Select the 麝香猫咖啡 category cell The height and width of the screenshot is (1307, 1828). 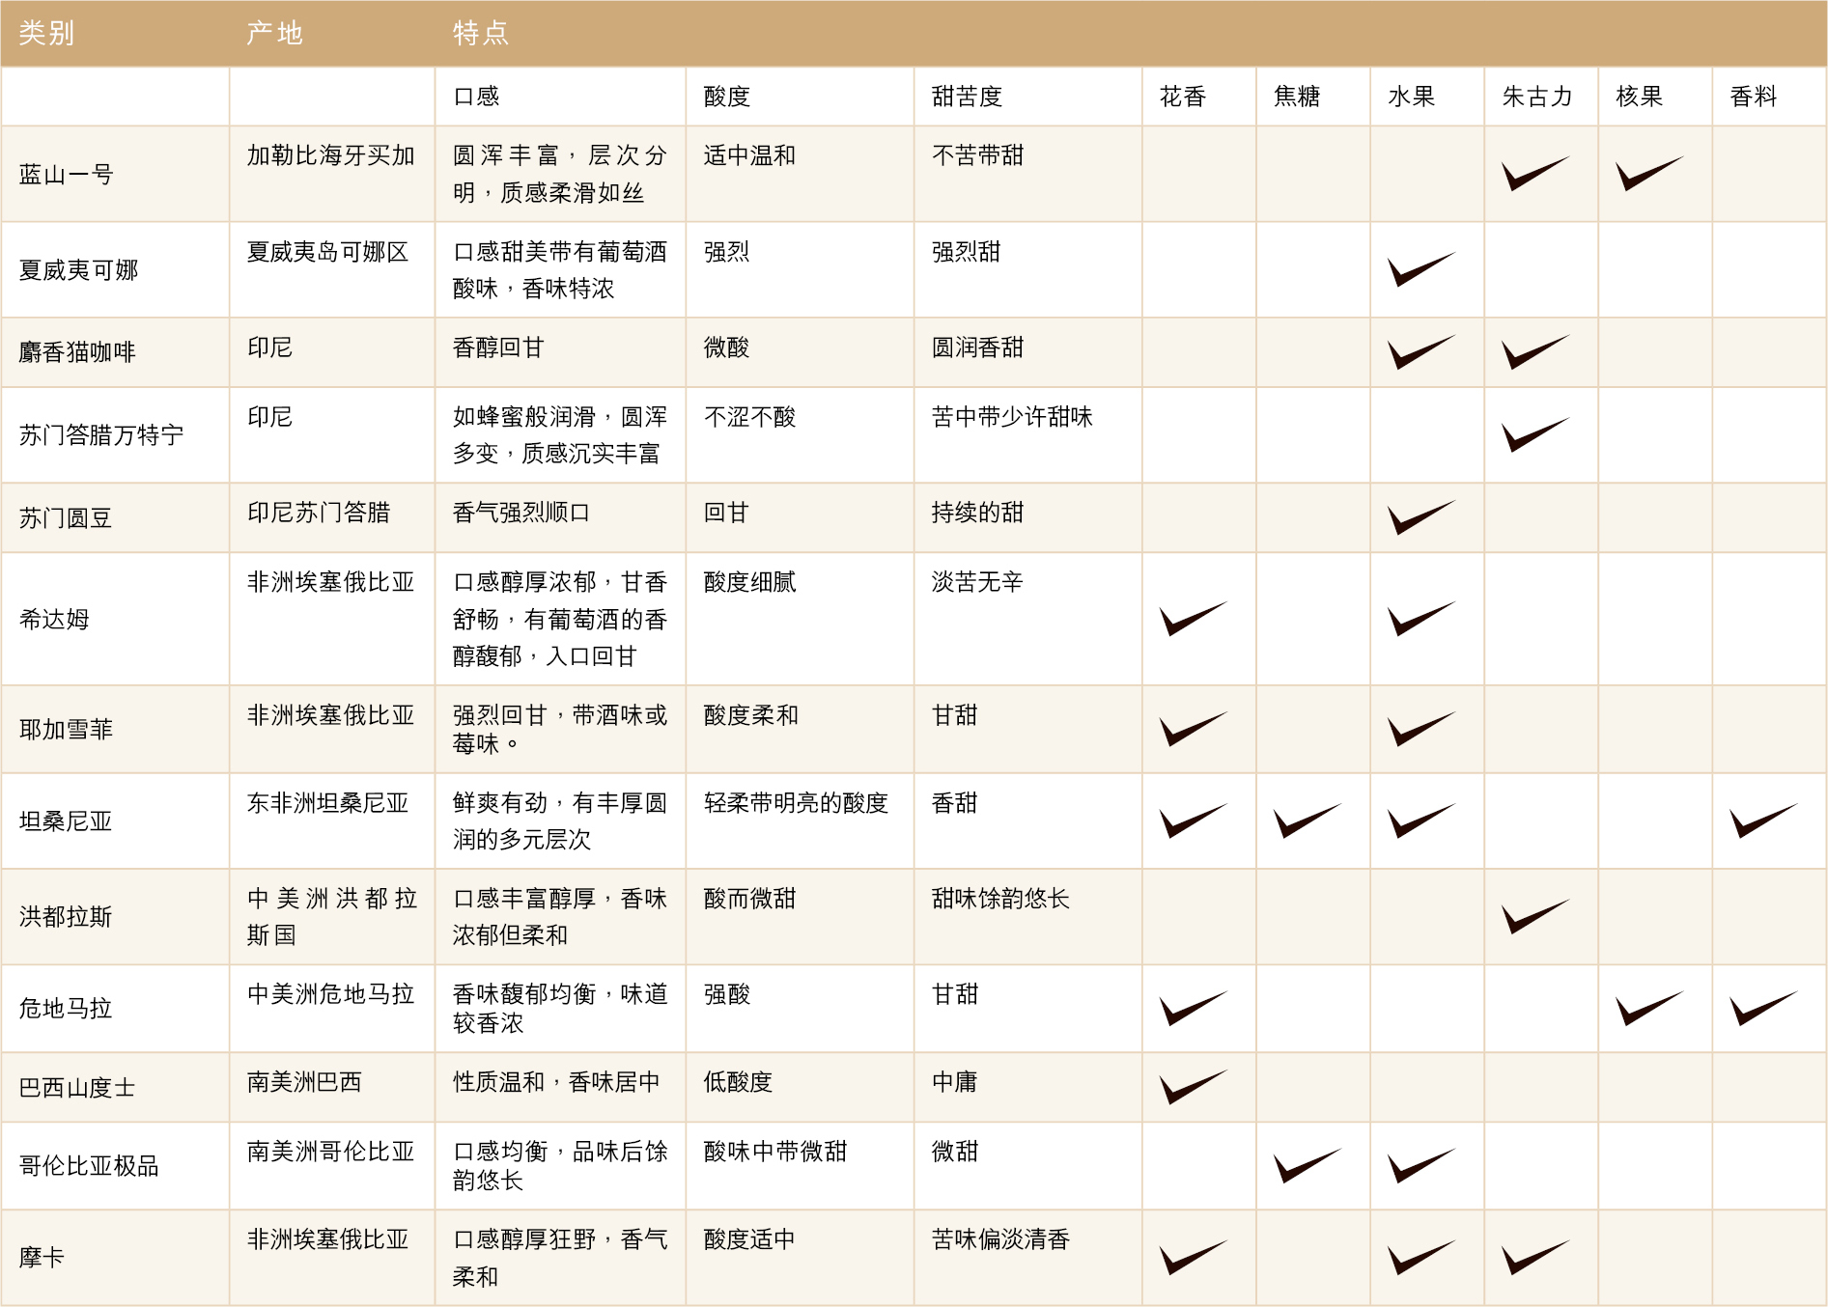point(115,352)
